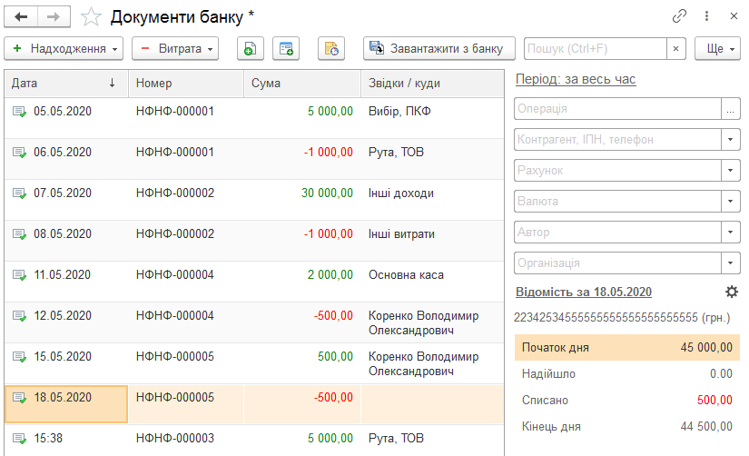Select the 2 000,00 amount cell
This screenshot has width=749, height=456.
pyautogui.click(x=302, y=282)
